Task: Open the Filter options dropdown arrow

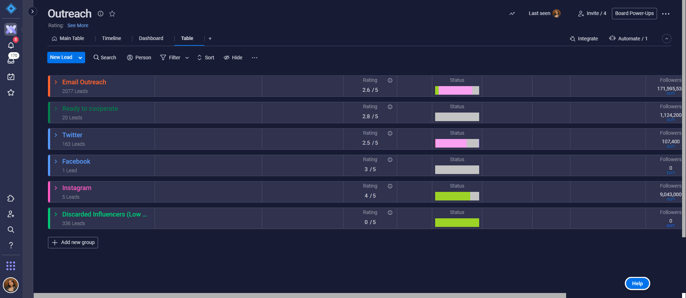Action: click(x=187, y=58)
